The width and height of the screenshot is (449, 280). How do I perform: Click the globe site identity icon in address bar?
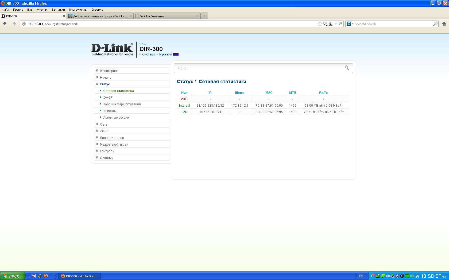tap(24, 24)
